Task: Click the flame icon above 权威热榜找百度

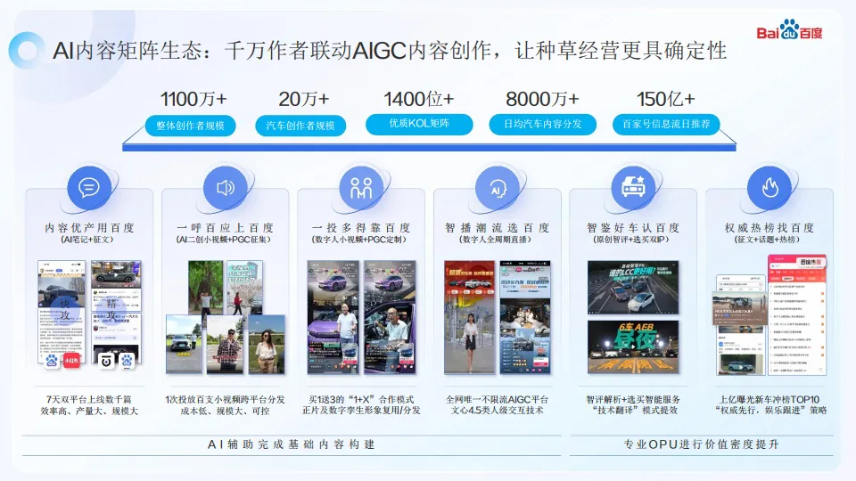Action: pos(770,188)
